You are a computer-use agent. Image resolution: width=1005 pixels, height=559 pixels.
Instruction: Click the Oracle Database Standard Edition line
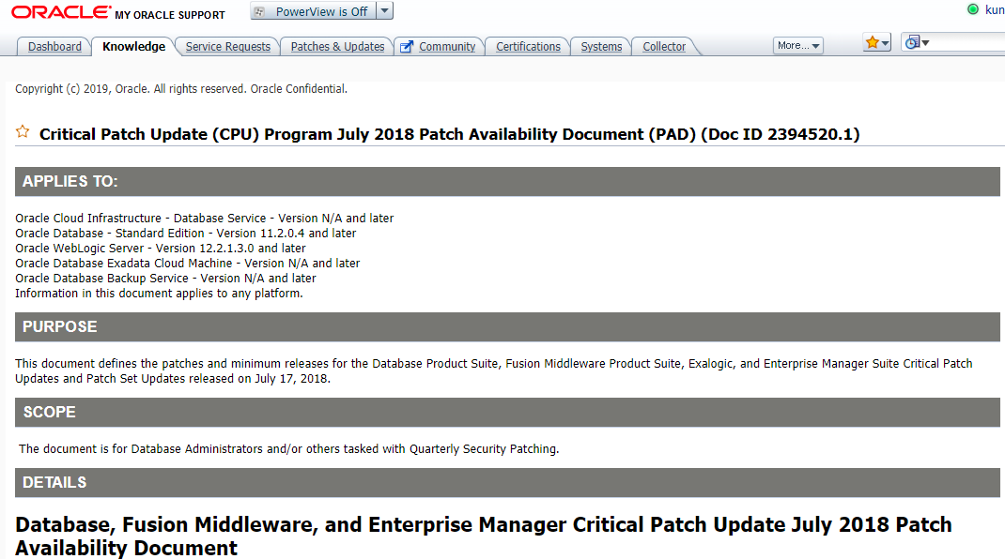click(185, 234)
